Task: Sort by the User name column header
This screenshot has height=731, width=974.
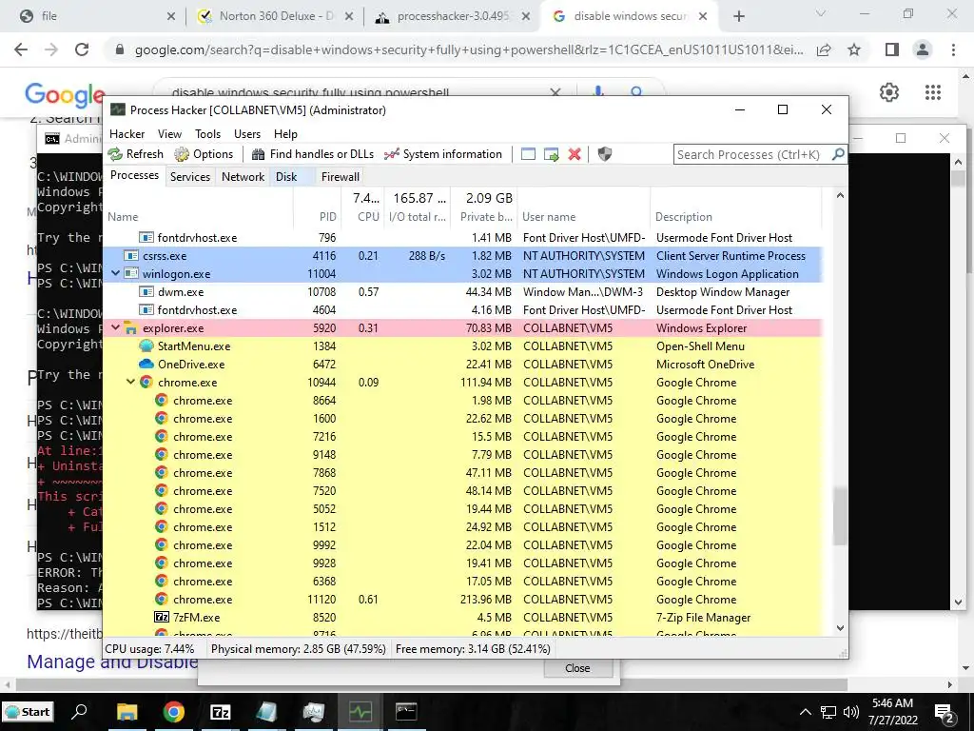Action: (x=549, y=217)
